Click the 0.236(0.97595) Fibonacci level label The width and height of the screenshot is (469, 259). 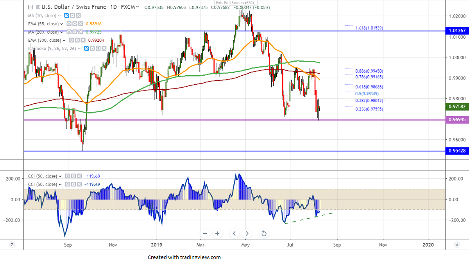[x=369, y=109]
